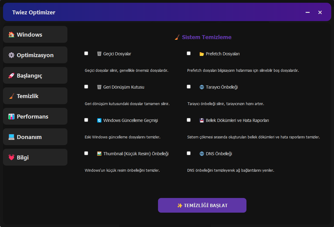334x227 pixels.
Task: Click description 'Tarayıcı önbelleği silinir, tarayıcınızın hızını artırır.'
Action: [226, 104]
